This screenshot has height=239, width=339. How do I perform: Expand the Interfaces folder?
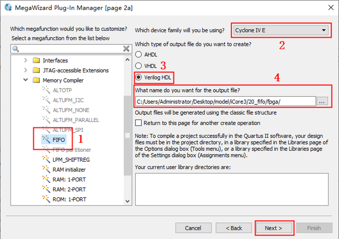tap(26, 60)
